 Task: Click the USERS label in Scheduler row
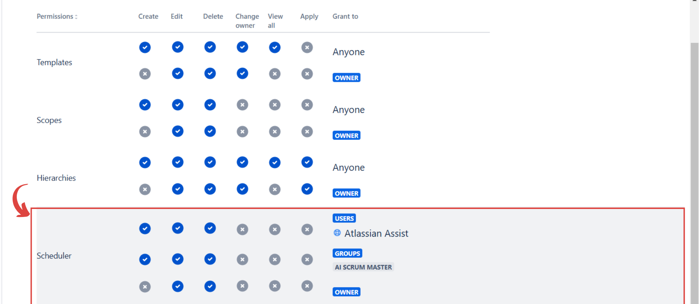[x=344, y=218]
